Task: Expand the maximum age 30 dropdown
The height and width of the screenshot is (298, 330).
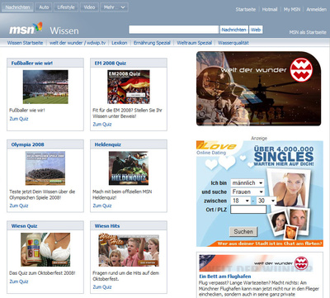Action: pos(266,201)
